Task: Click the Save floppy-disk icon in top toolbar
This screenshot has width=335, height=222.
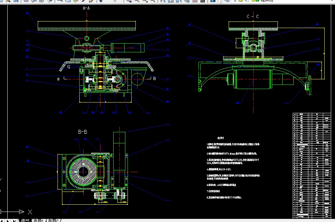Action: 16,1
